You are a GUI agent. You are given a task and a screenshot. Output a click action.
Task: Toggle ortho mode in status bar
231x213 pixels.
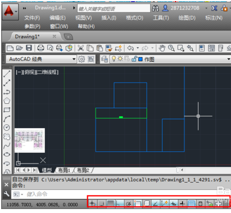(x=119, y=203)
